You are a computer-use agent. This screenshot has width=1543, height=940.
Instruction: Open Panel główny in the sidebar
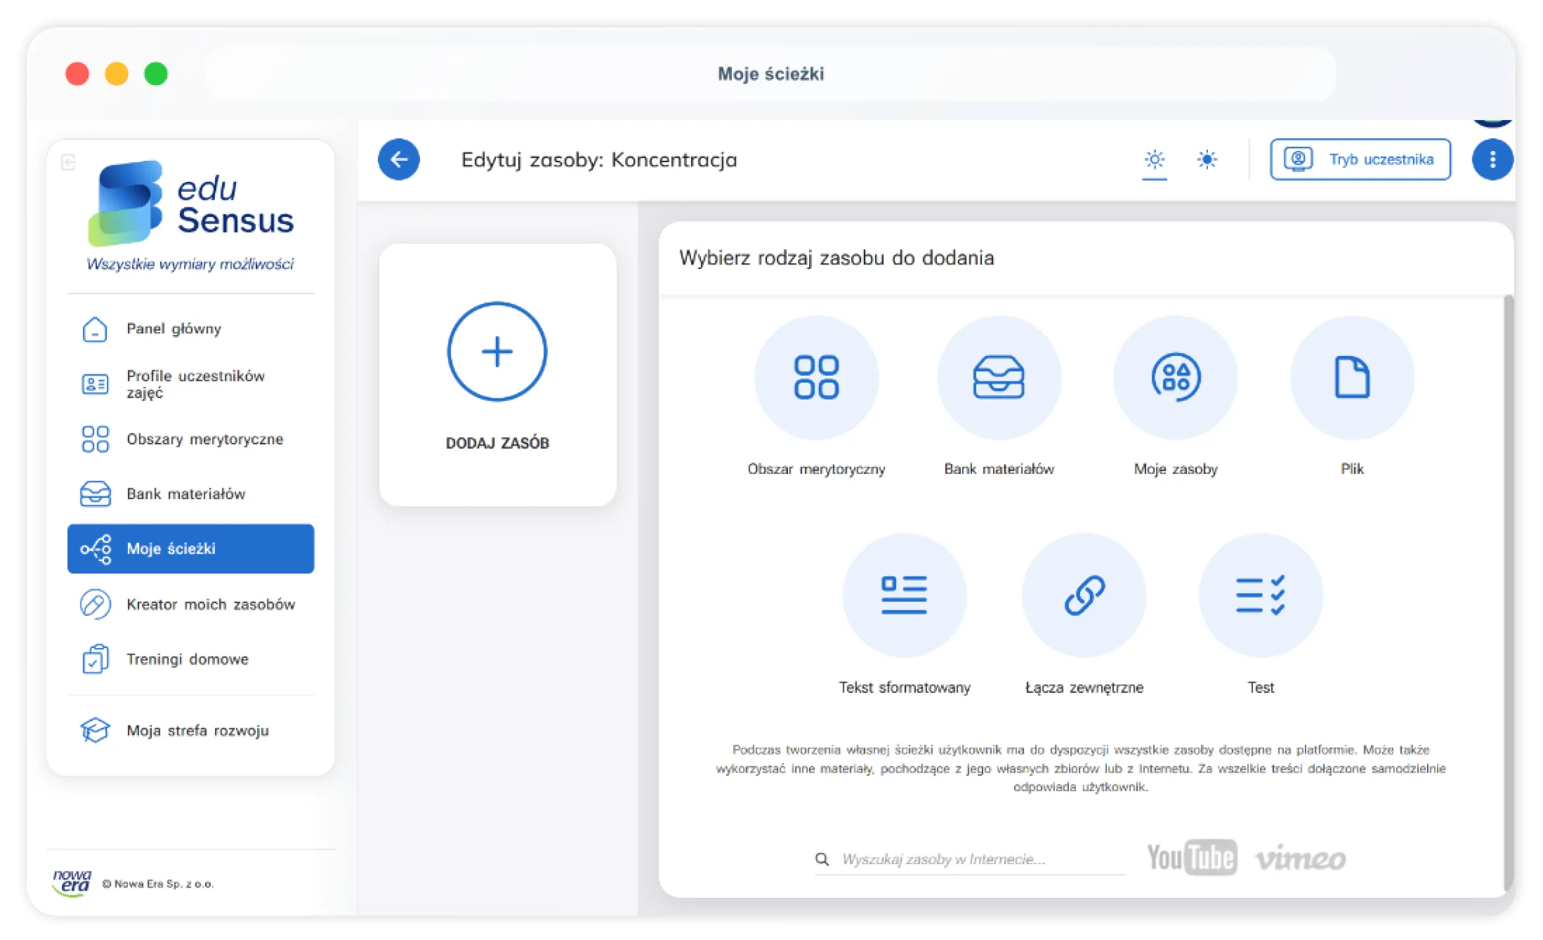(191, 329)
